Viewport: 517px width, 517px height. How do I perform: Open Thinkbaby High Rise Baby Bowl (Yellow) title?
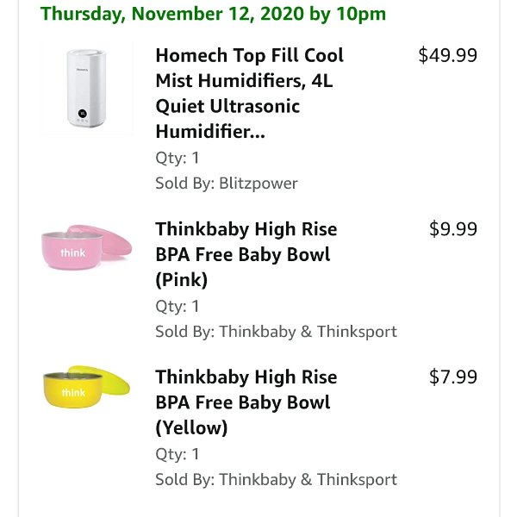[x=246, y=402]
